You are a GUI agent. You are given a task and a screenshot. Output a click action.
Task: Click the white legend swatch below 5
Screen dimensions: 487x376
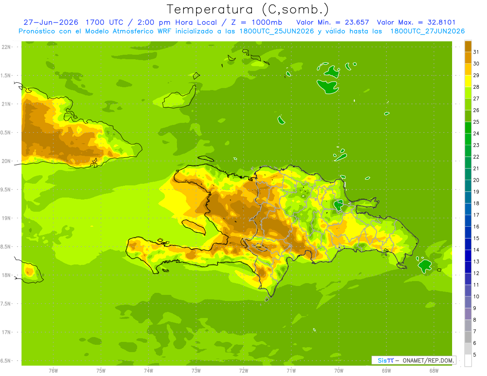tap(468, 361)
